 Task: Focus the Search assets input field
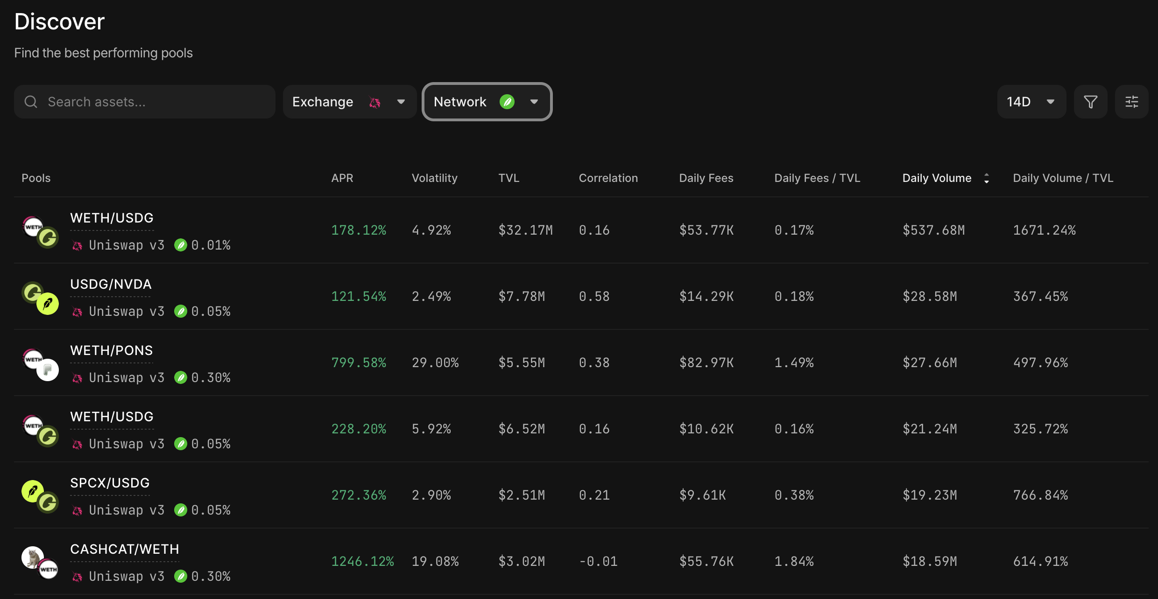pyautogui.click(x=145, y=102)
